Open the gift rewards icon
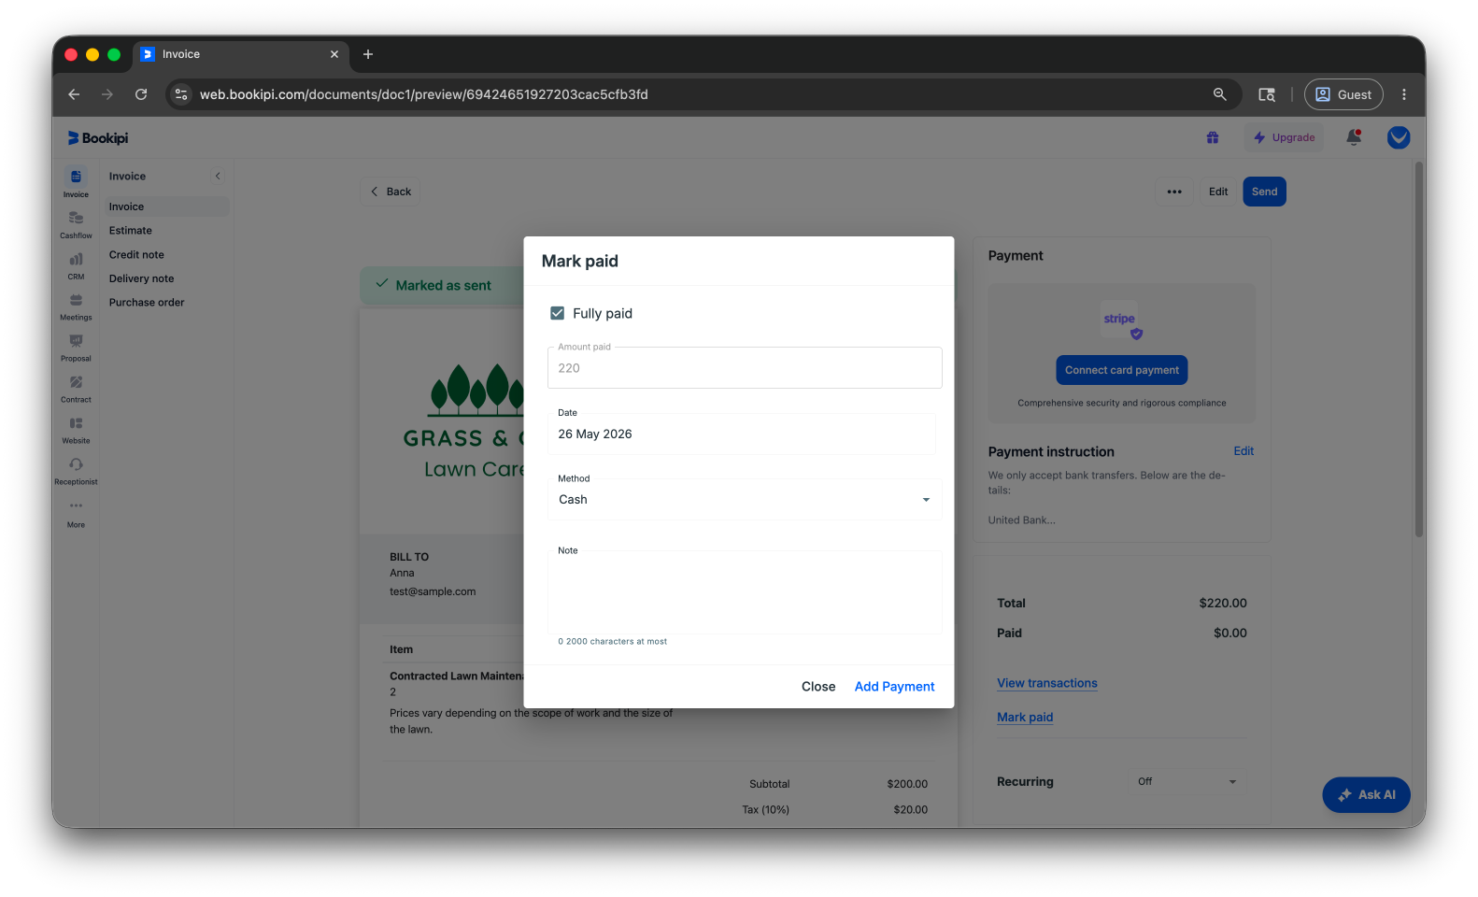Viewport: 1478px width, 897px height. click(x=1213, y=137)
